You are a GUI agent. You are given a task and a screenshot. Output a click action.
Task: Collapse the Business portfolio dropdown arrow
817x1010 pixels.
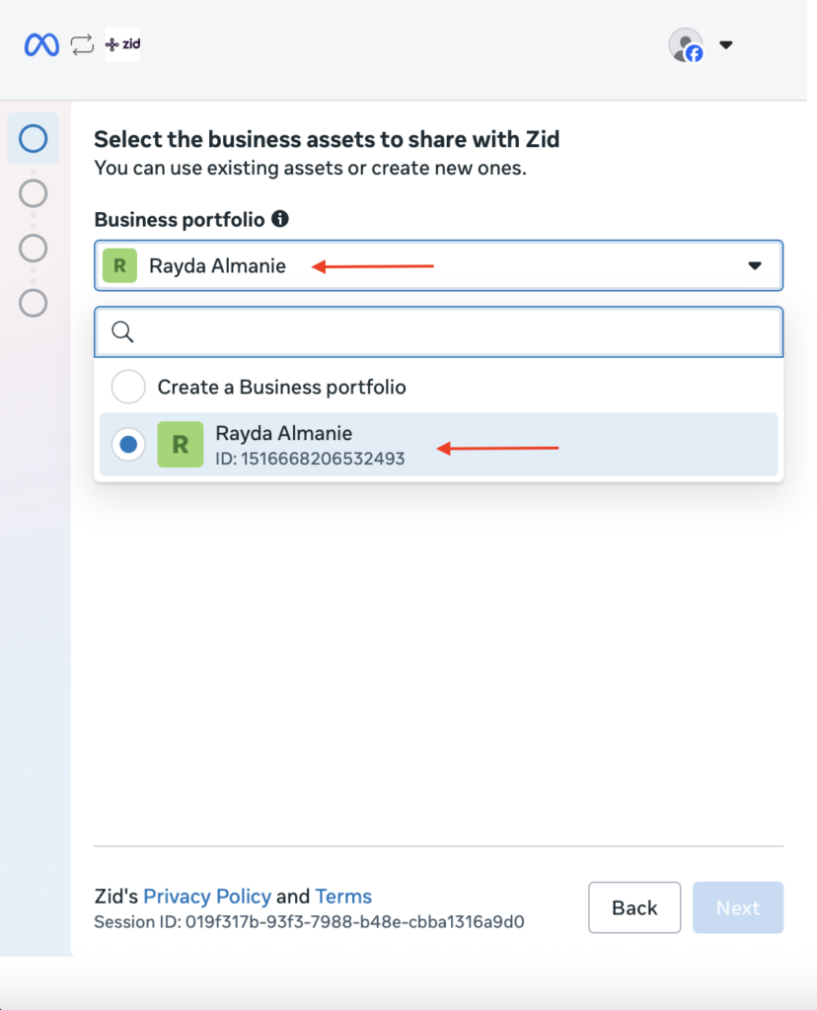tap(755, 265)
